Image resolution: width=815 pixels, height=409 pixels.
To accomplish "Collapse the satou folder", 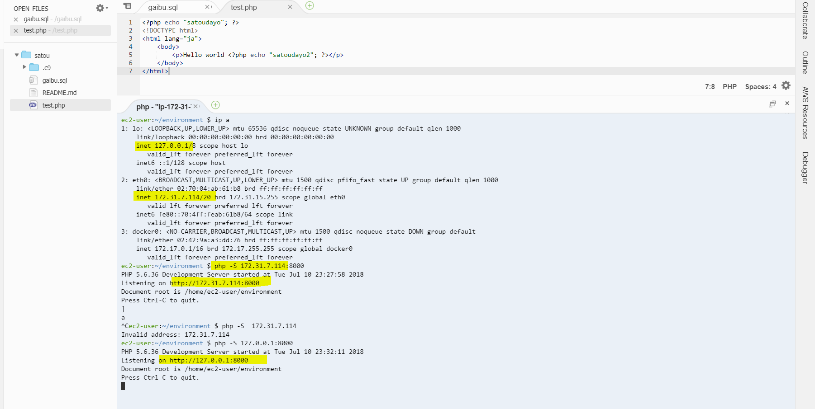I will coord(17,55).
